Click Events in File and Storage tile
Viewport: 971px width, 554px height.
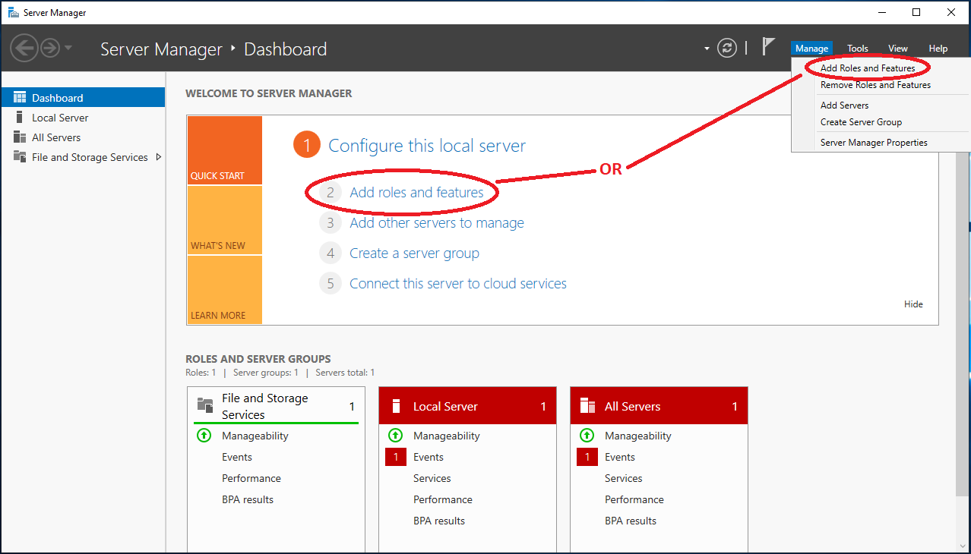pyautogui.click(x=237, y=457)
